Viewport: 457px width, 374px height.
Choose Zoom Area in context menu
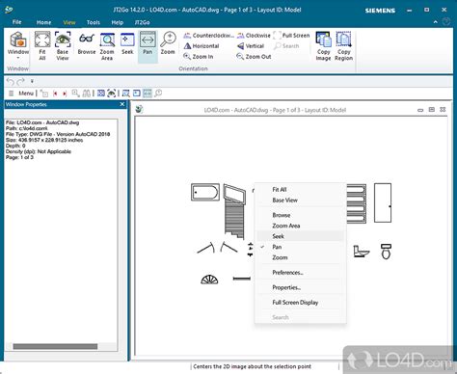pyautogui.click(x=300, y=226)
